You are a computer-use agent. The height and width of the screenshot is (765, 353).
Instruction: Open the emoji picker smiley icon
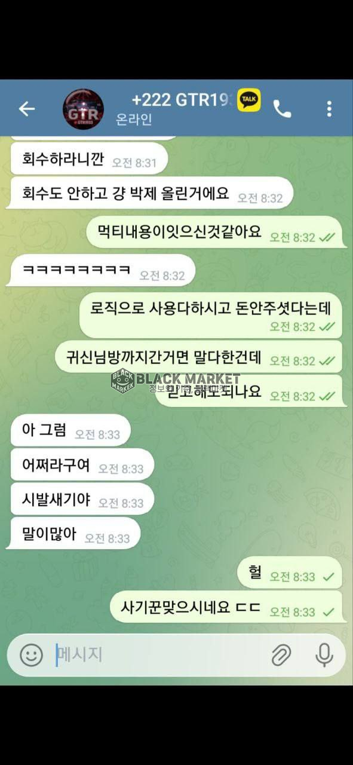pyautogui.click(x=31, y=655)
